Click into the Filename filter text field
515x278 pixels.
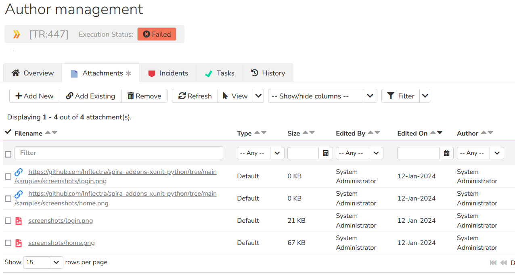(x=119, y=153)
